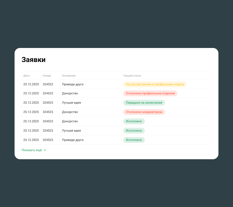
Task: Open the "Отклонено модератором" status badge
Action: point(144,112)
